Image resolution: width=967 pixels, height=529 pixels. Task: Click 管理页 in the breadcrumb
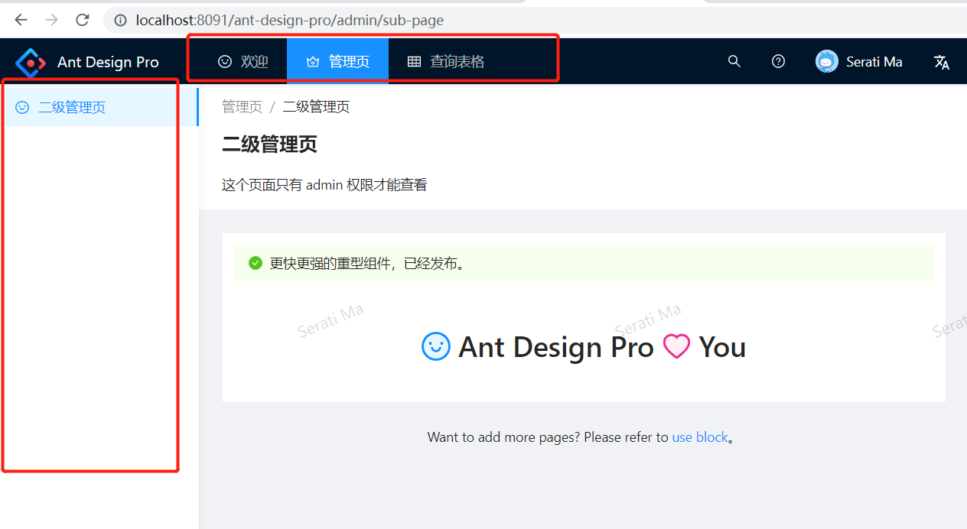click(x=242, y=106)
